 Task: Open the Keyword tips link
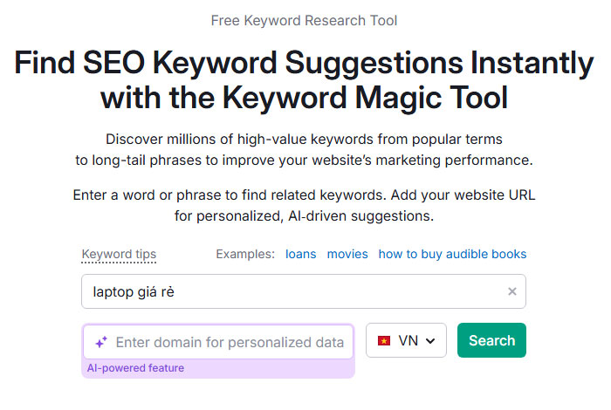click(119, 254)
